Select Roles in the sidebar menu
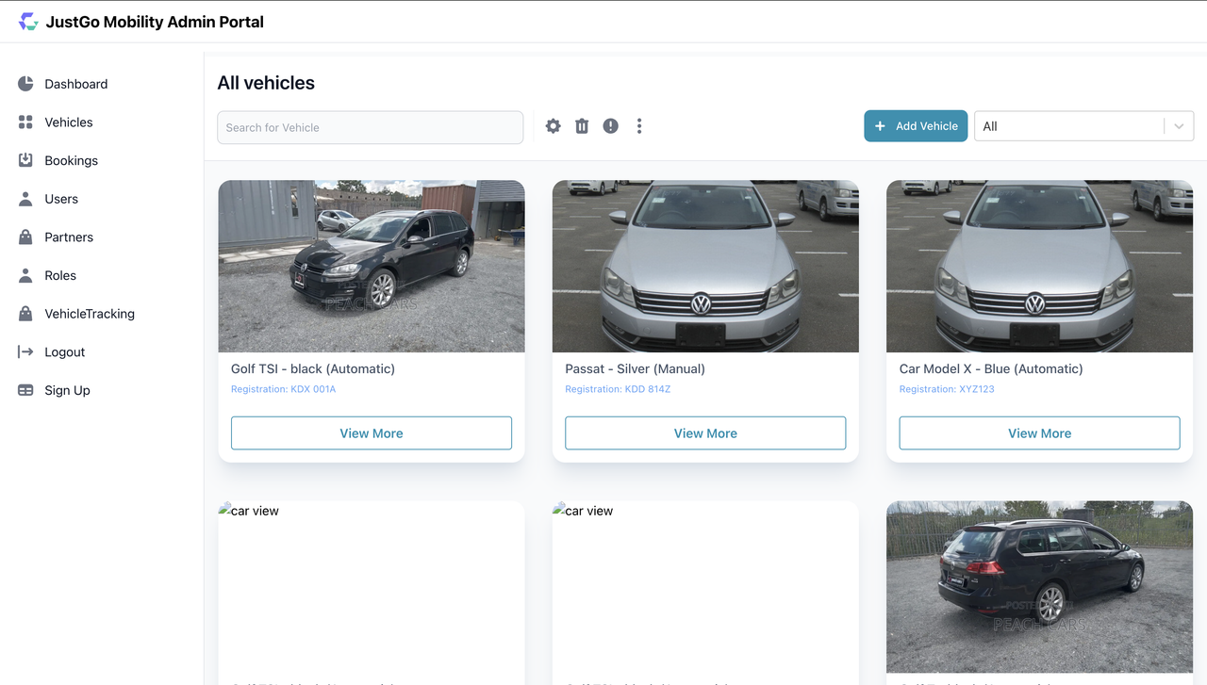Viewport: 1207px width, 685px height. pyautogui.click(x=25, y=275)
